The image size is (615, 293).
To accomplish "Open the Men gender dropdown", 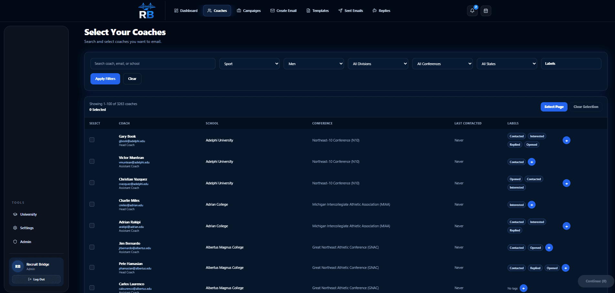I will (314, 63).
